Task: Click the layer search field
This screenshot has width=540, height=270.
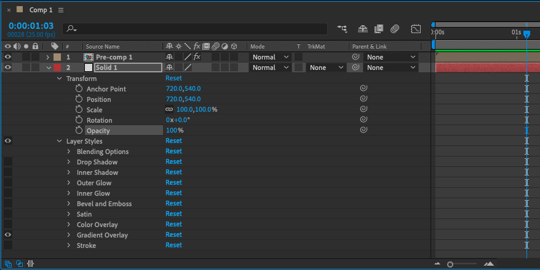Action: point(195,29)
